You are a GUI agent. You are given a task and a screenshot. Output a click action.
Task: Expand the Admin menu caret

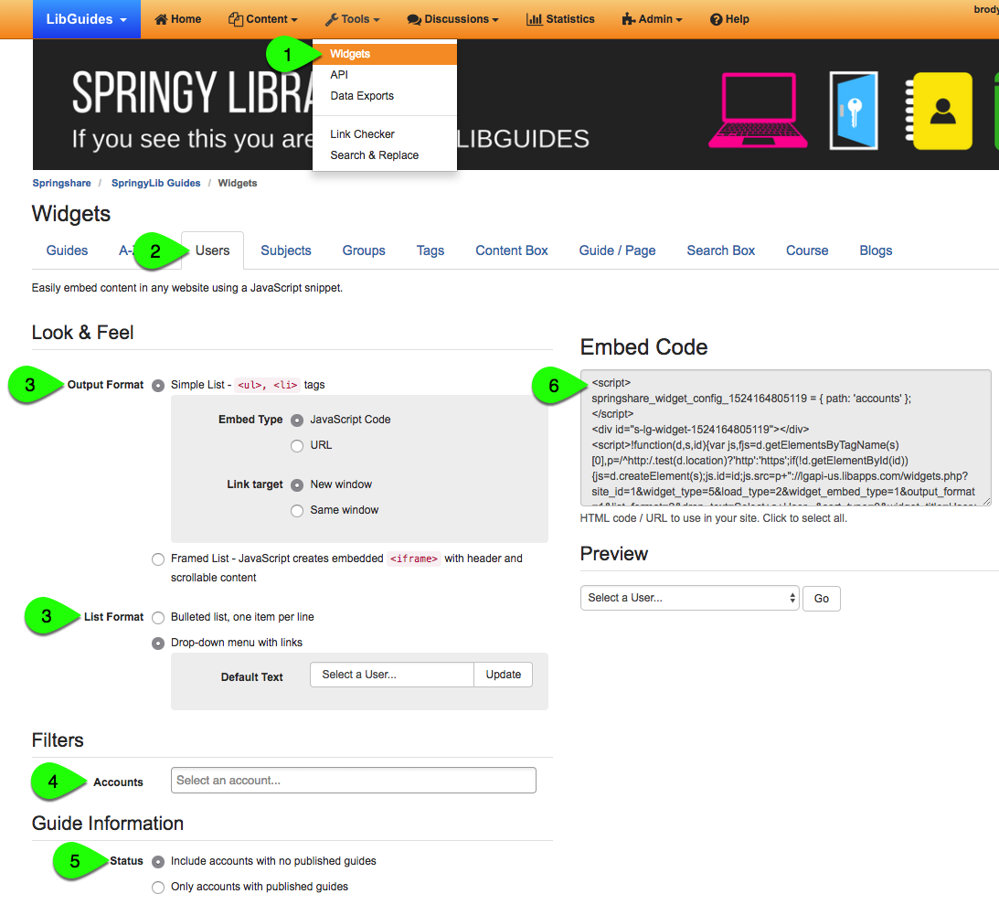click(x=679, y=20)
